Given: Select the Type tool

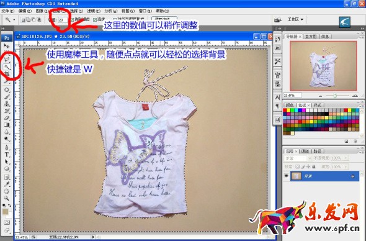Looking at the screenshot, I should pyautogui.click(x=7, y=155).
